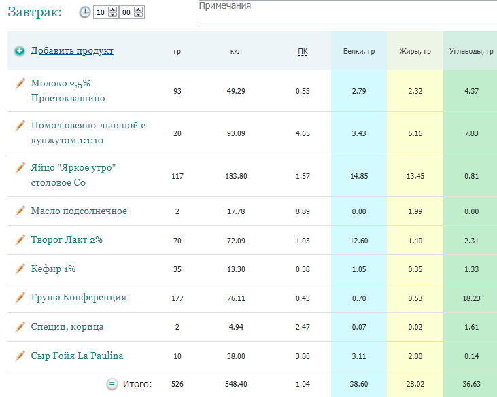Open product Молоко 2,5% Простоквашино
The image size is (497, 397).
[68, 90]
